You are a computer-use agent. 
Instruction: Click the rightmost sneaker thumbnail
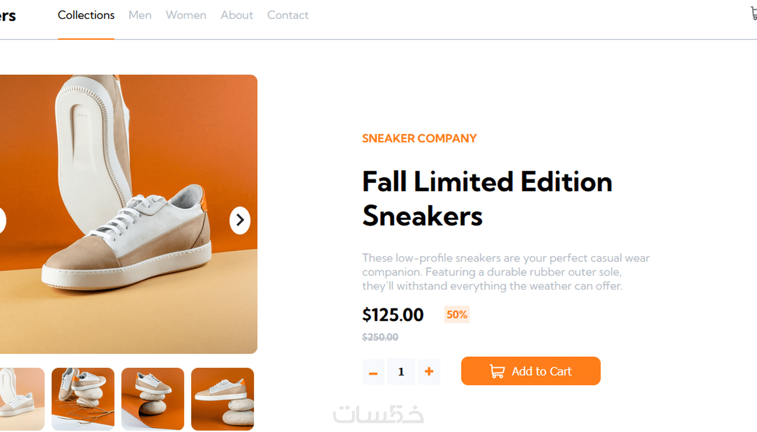pos(222,399)
